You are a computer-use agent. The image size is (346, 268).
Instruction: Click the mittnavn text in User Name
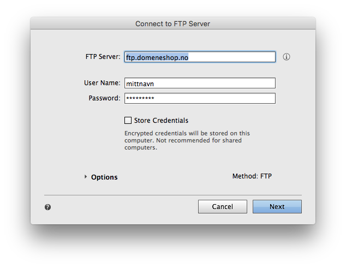(140, 84)
